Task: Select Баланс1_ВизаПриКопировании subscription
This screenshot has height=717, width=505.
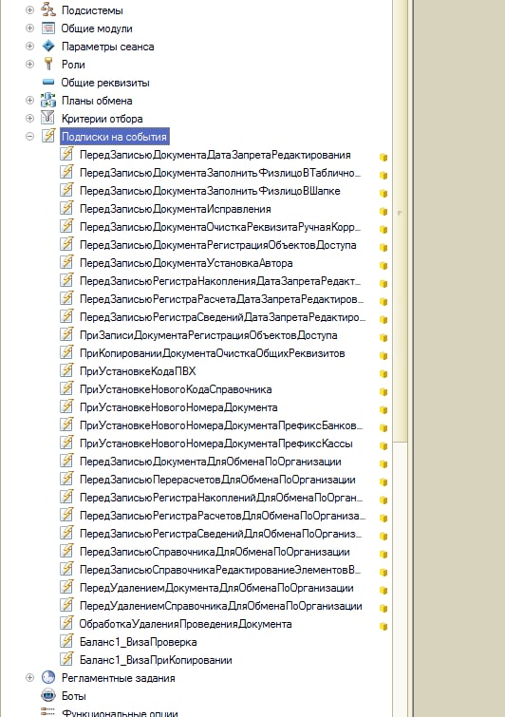Action: pos(156,660)
